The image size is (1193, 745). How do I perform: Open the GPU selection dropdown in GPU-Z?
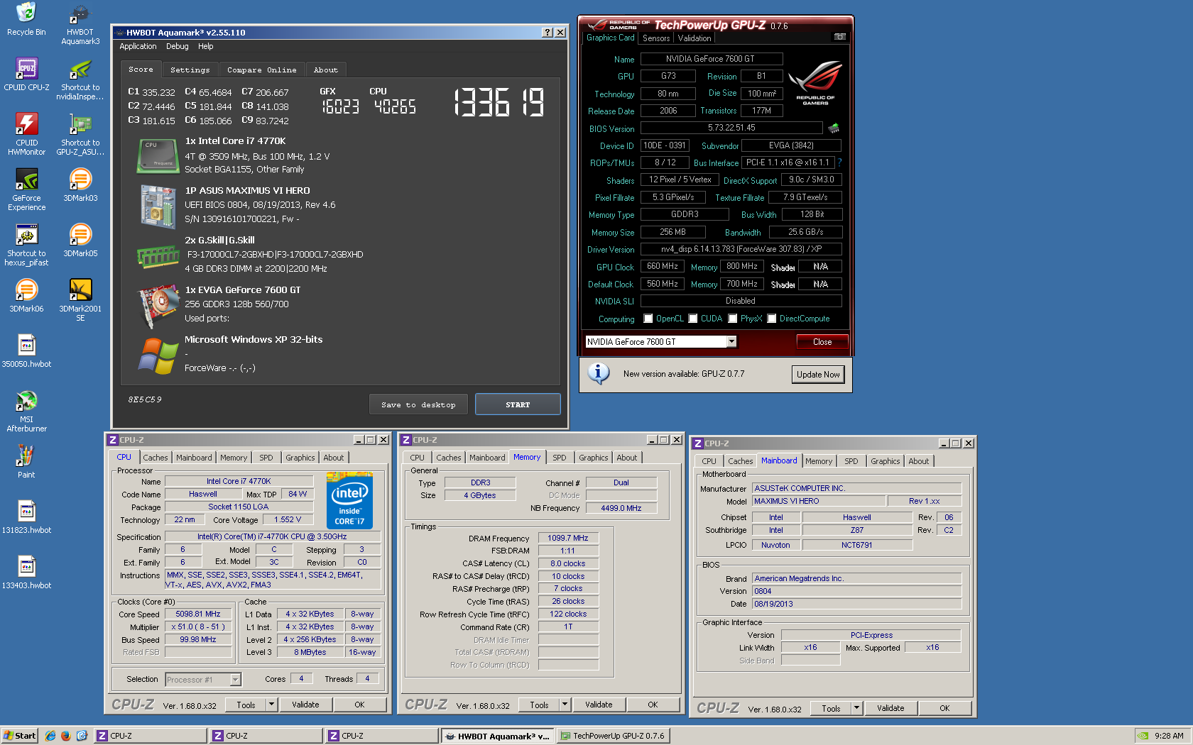point(731,342)
